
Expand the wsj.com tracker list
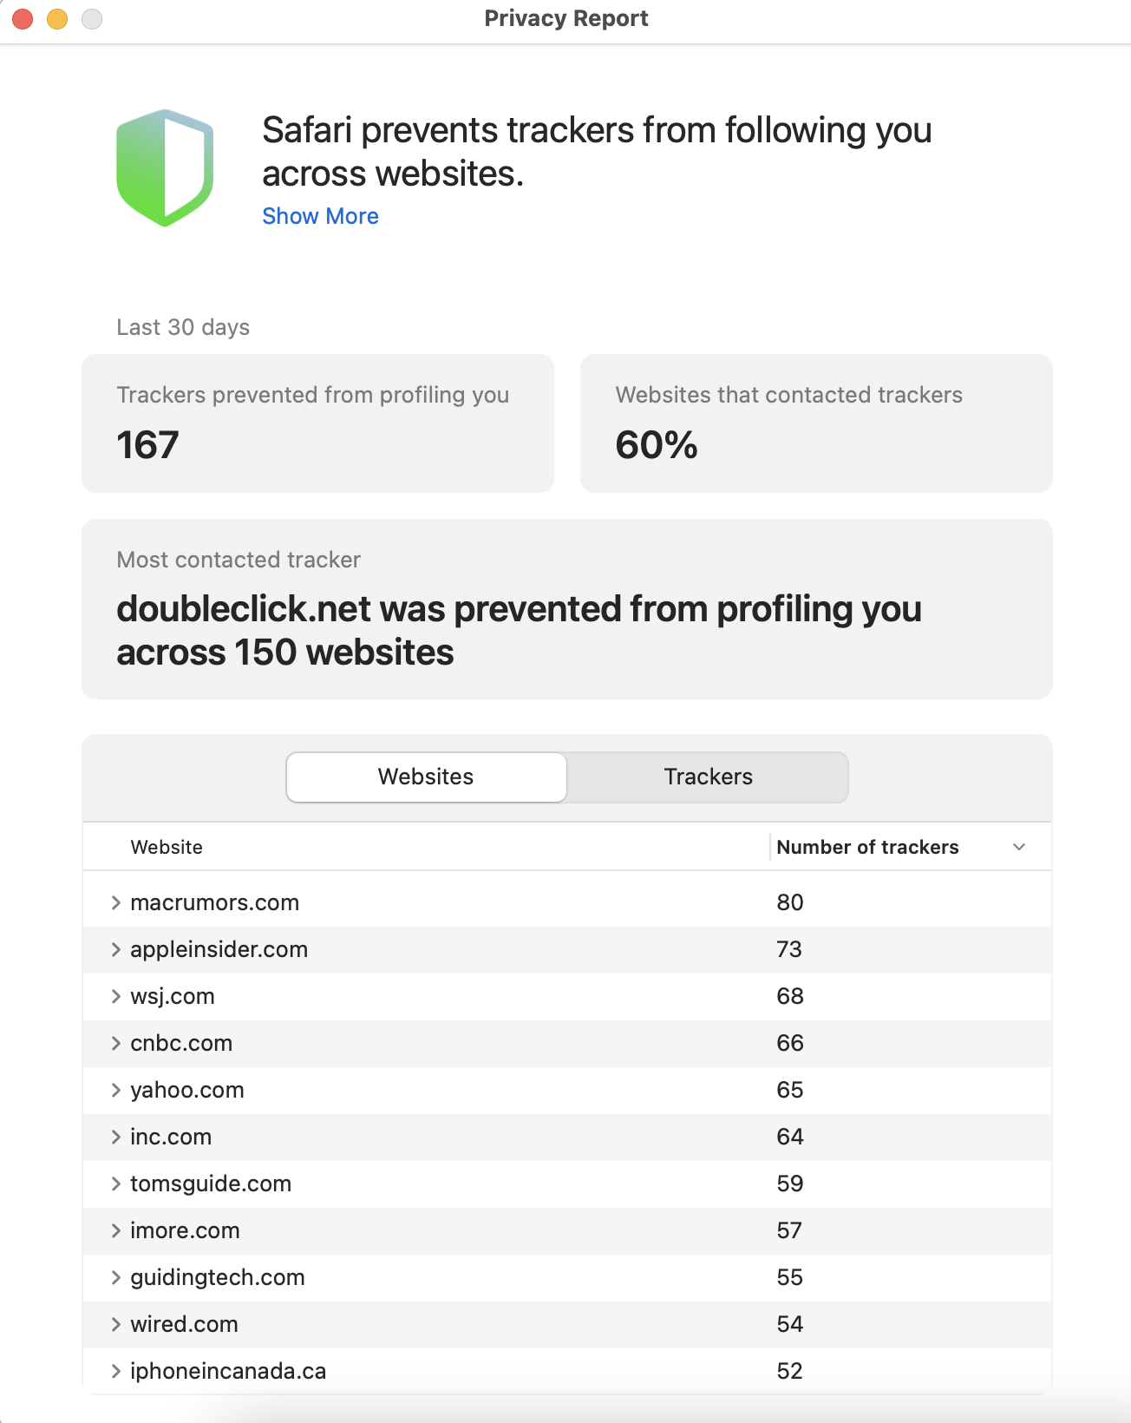115,996
